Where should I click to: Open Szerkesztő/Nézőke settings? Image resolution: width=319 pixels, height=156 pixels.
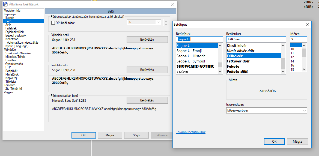18,53
